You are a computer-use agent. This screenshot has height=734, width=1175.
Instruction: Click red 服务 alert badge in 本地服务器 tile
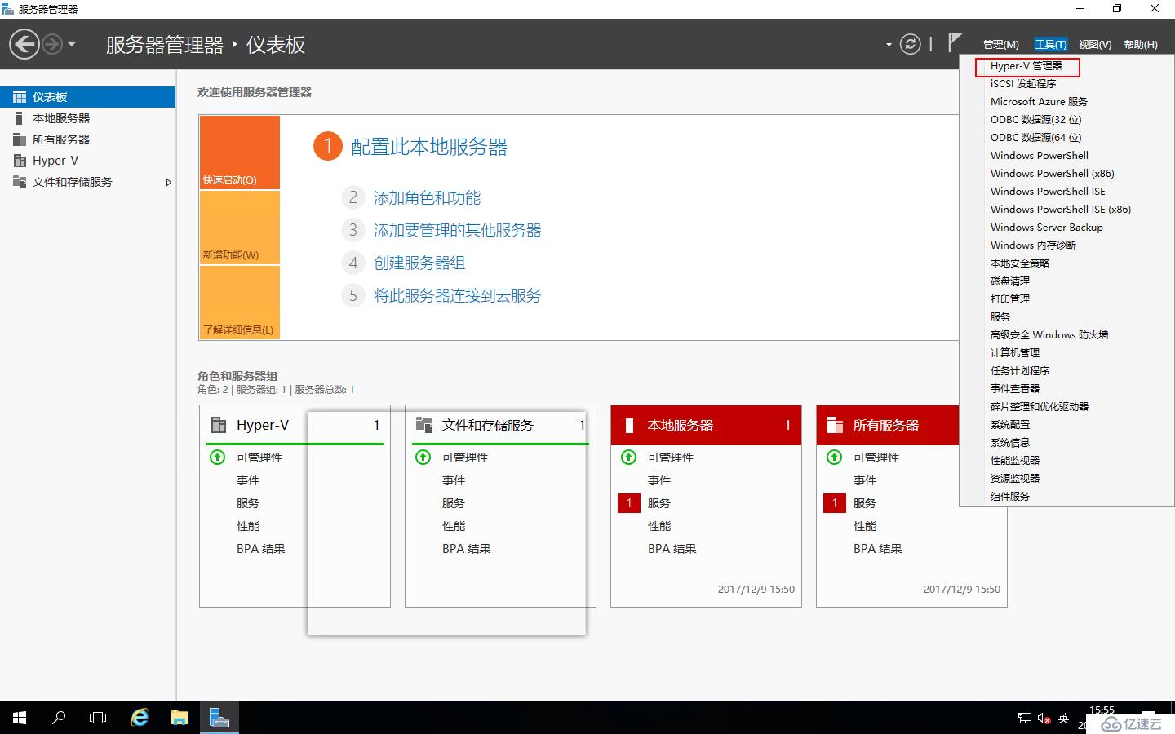[629, 503]
